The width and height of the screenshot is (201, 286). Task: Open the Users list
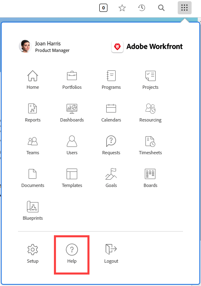[x=72, y=145]
